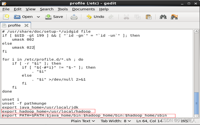Click the Find binoculars icon

pyautogui.click(x=163, y=17)
